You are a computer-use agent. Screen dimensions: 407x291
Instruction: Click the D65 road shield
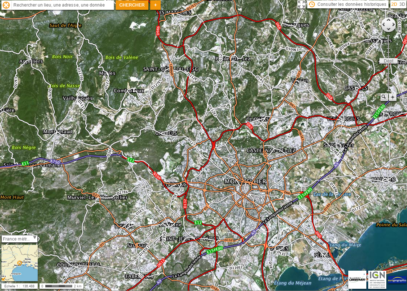[250, 126]
